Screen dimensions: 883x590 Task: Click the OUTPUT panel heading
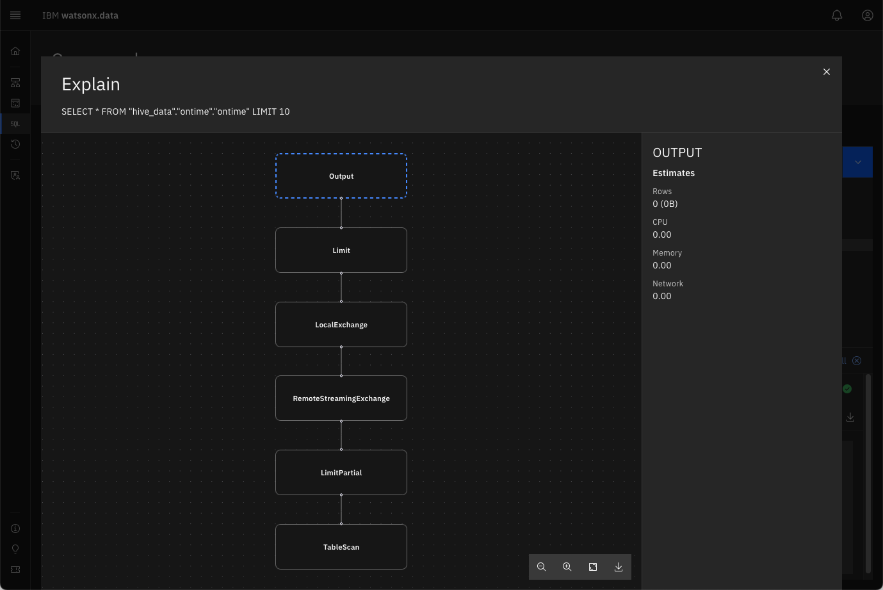tap(677, 152)
